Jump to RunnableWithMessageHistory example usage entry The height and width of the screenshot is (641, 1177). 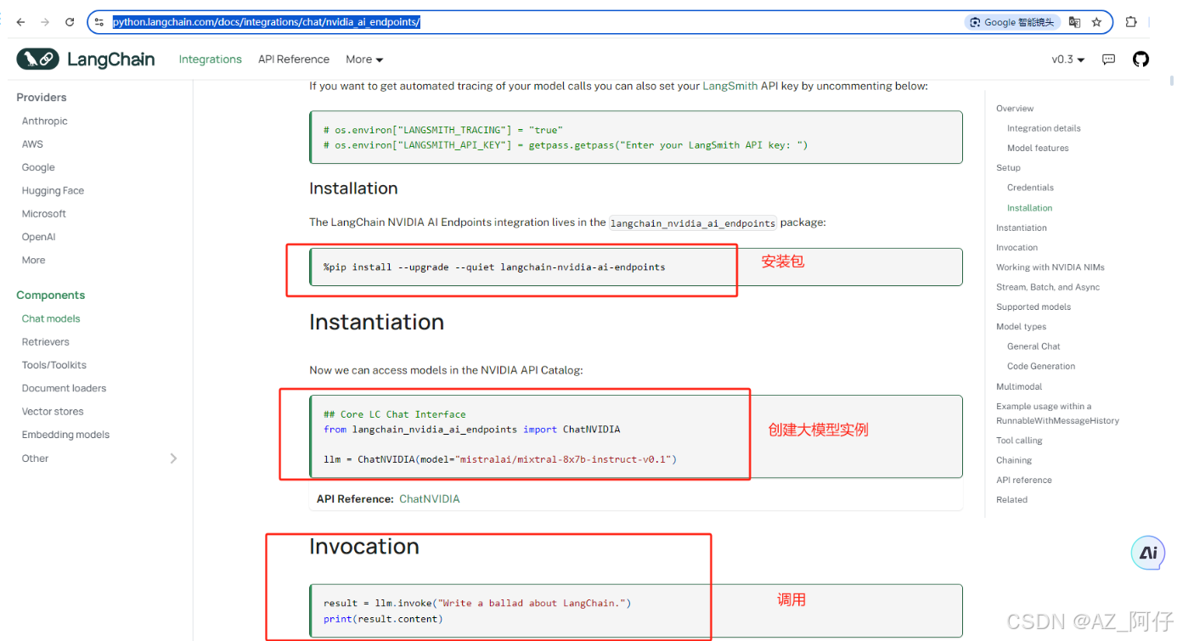click(x=1057, y=413)
